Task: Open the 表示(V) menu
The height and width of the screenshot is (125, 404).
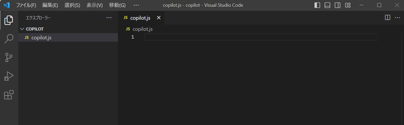Action: coord(95,5)
